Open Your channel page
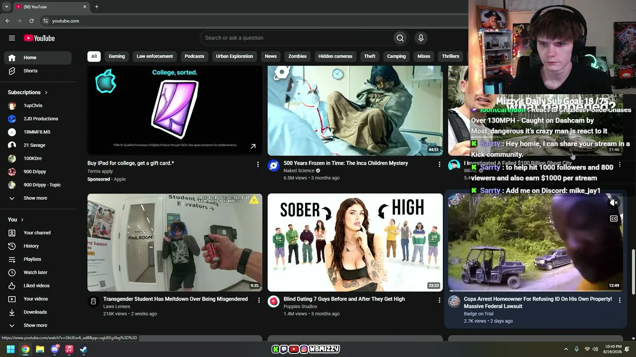 click(38, 233)
